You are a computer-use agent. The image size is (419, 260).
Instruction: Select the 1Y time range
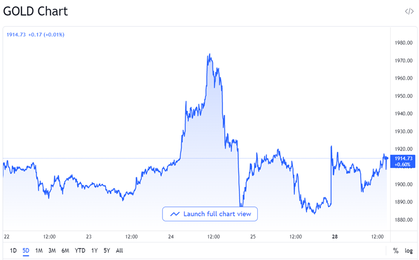[x=95, y=251]
